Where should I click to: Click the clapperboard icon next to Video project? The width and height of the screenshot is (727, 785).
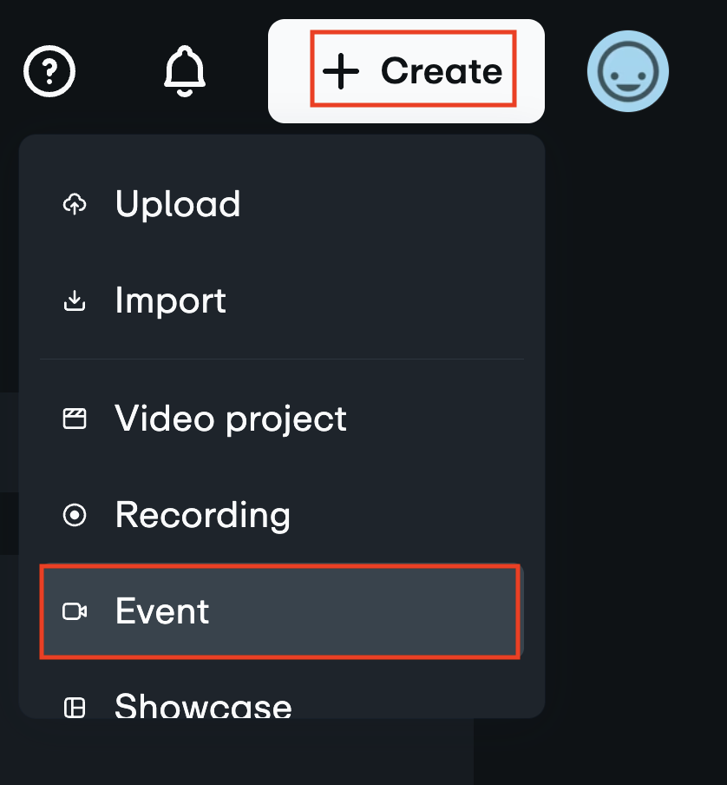[x=75, y=419]
